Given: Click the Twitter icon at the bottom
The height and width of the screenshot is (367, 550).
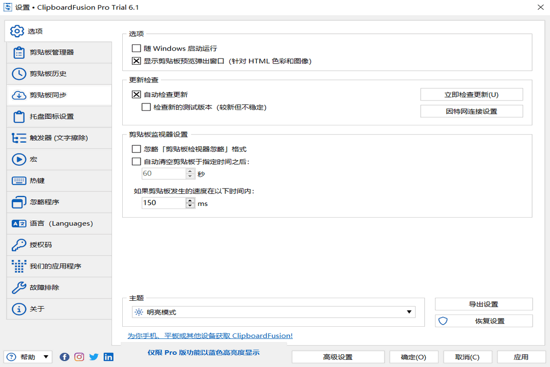Looking at the screenshot, I should click(x=94, y=357).
